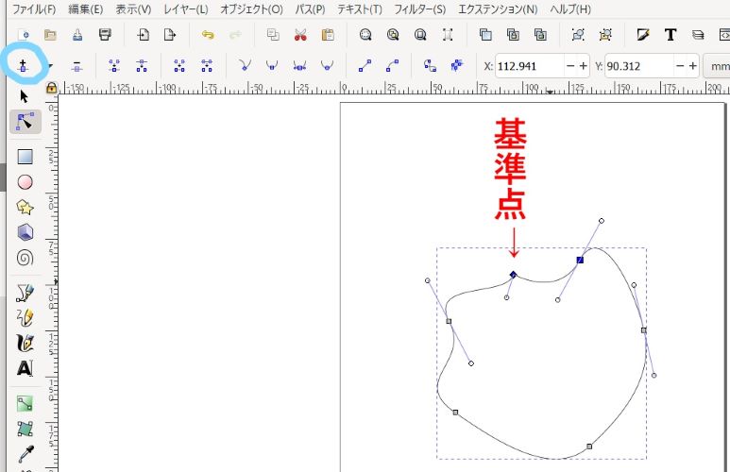This screenshot has width=730, height=472.
Task: Open the エクステンション(N) menu
Action: (498, 8)
